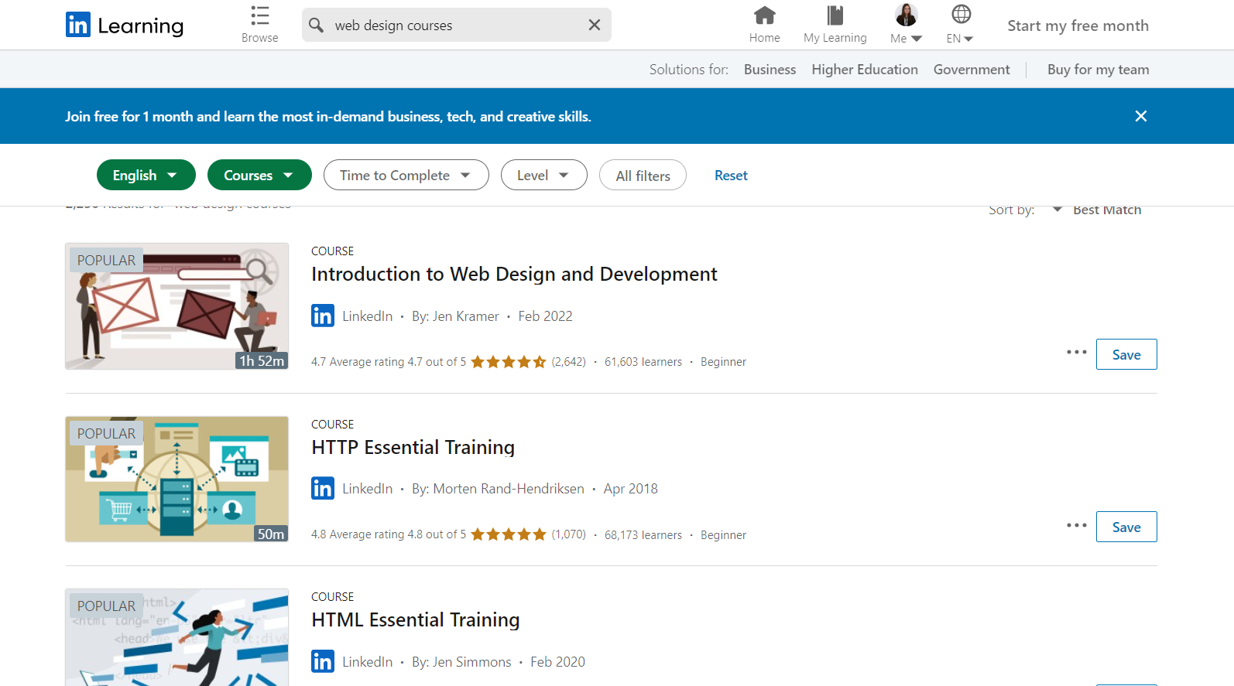Screen dimensions: 1234x686
Task: Dismiss the blue free month banner
Action: coord(1140,116)
